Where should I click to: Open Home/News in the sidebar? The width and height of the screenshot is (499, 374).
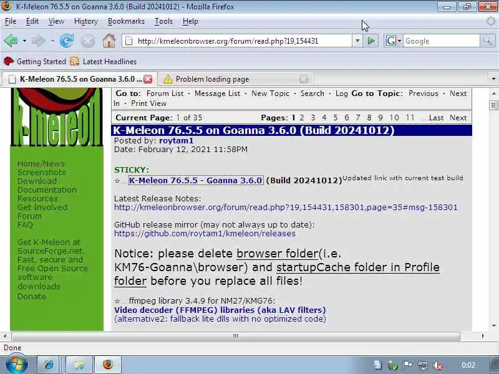[41, 163]
